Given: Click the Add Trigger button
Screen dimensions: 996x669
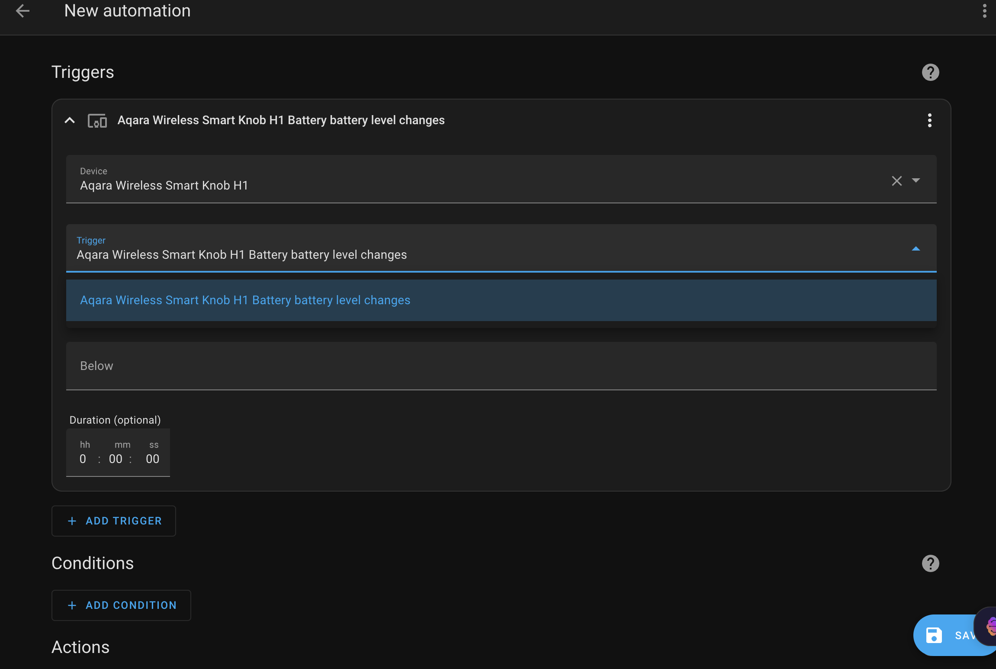Looking at the screenshot, I should pyautogui.click(x=114, y=521).
